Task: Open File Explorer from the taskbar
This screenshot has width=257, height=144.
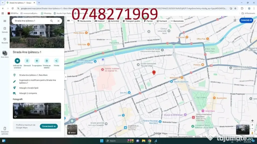Action: (x=144, y=141)
